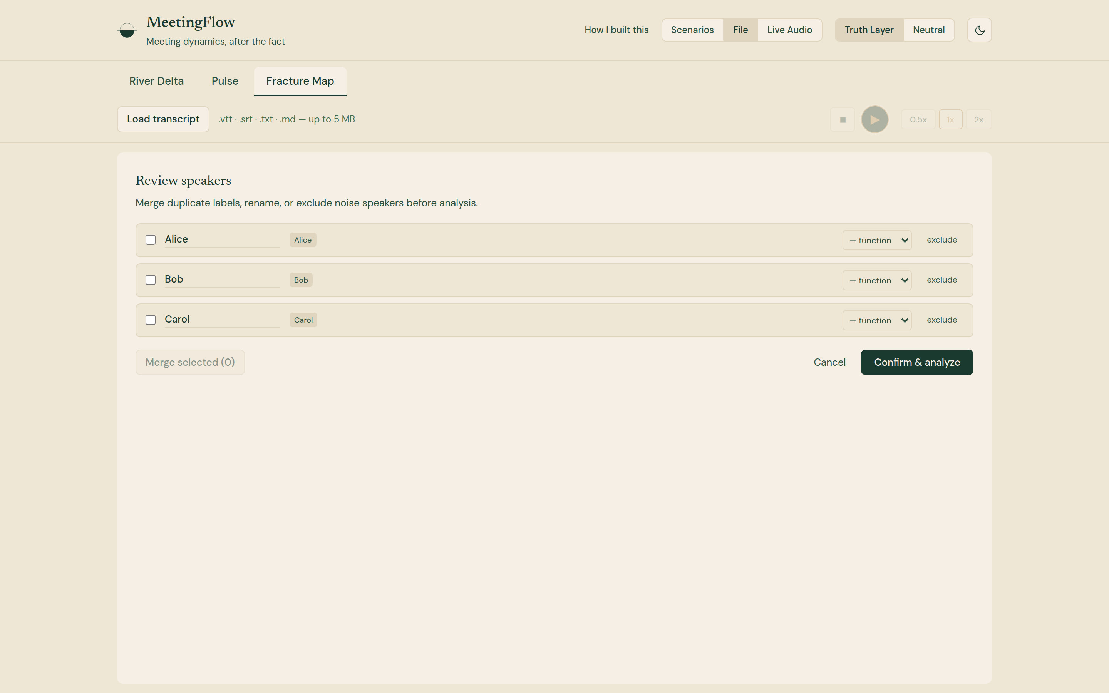Edit the Alice speaker name field

(x=222, y=239)
